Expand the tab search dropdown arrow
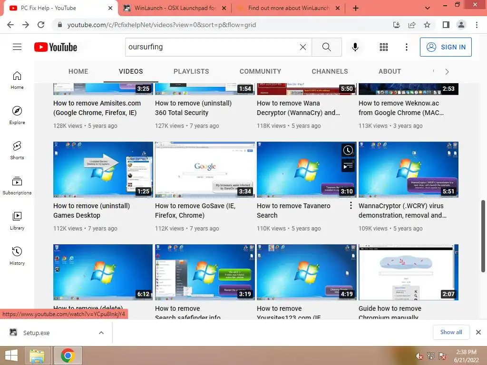 (428, 8)
